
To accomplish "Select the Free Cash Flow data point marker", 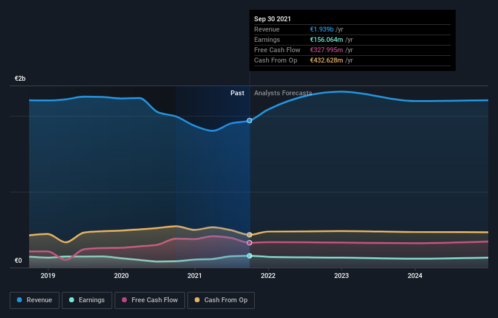I will point(249,243).
